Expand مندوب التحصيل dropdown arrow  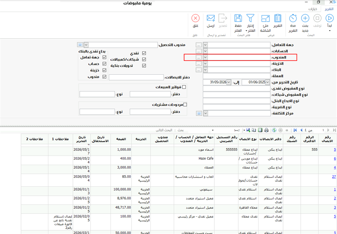[86, 45]
